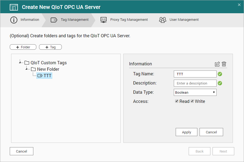This screenshot has width=244, height=162.
Task: Select the TTT tag in the tree
Action: 44,76
